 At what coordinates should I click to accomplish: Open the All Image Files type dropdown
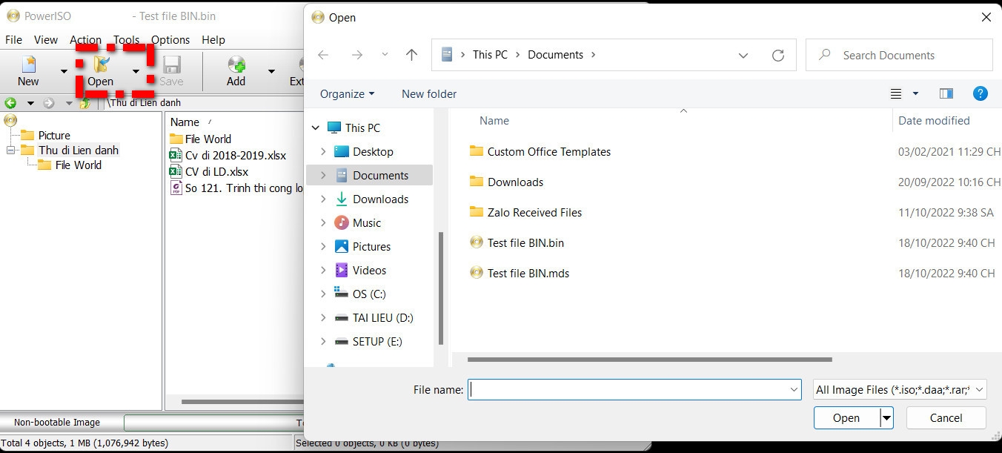(x=900, y=389)
